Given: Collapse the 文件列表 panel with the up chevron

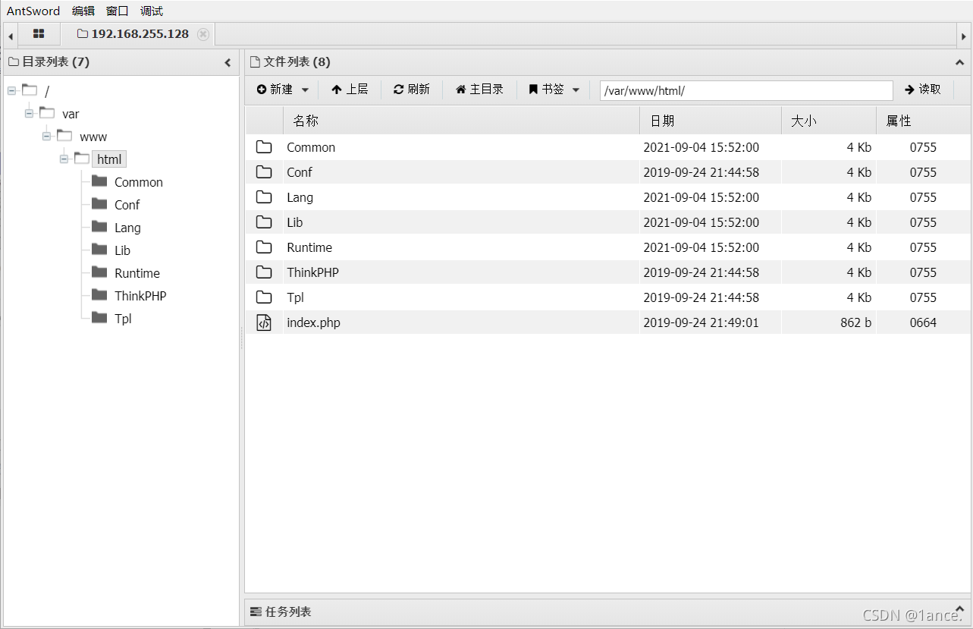Looking at the screenshot, I should tap(959, 63).
